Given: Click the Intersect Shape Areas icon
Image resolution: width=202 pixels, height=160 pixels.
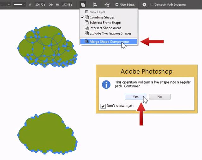Looking at the screenshot, I should [x=87, y=28].
